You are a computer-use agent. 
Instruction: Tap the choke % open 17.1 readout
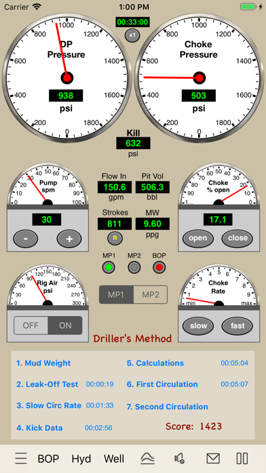[218, 220]
